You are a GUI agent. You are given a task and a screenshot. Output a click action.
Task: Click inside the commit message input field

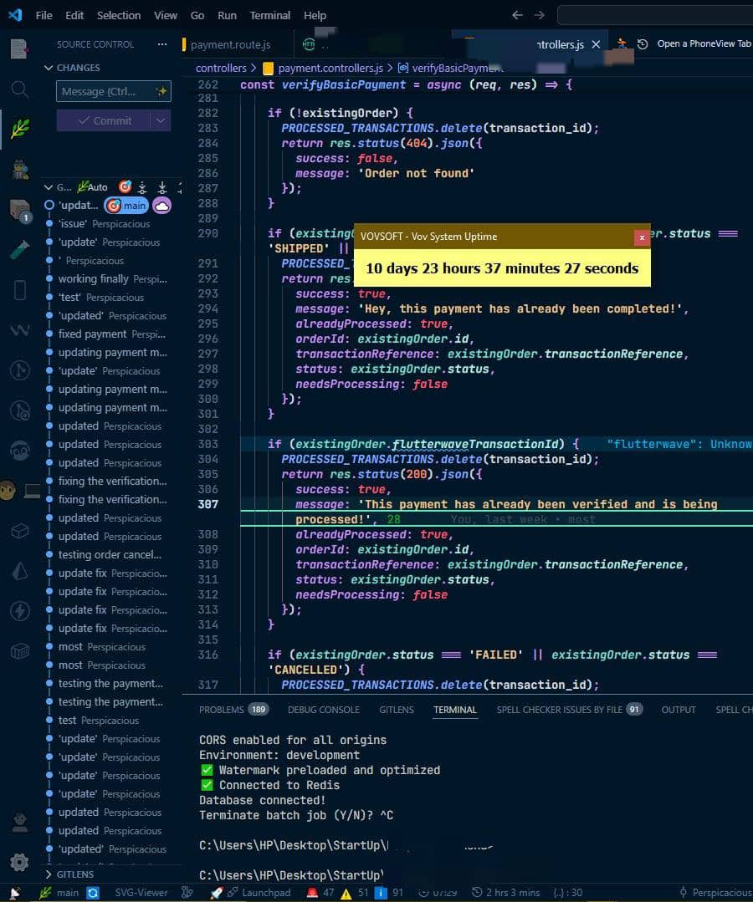point(100,91)
